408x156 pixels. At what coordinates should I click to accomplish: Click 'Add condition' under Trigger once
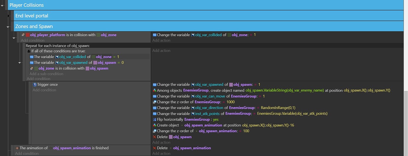[x=44, y=90]
